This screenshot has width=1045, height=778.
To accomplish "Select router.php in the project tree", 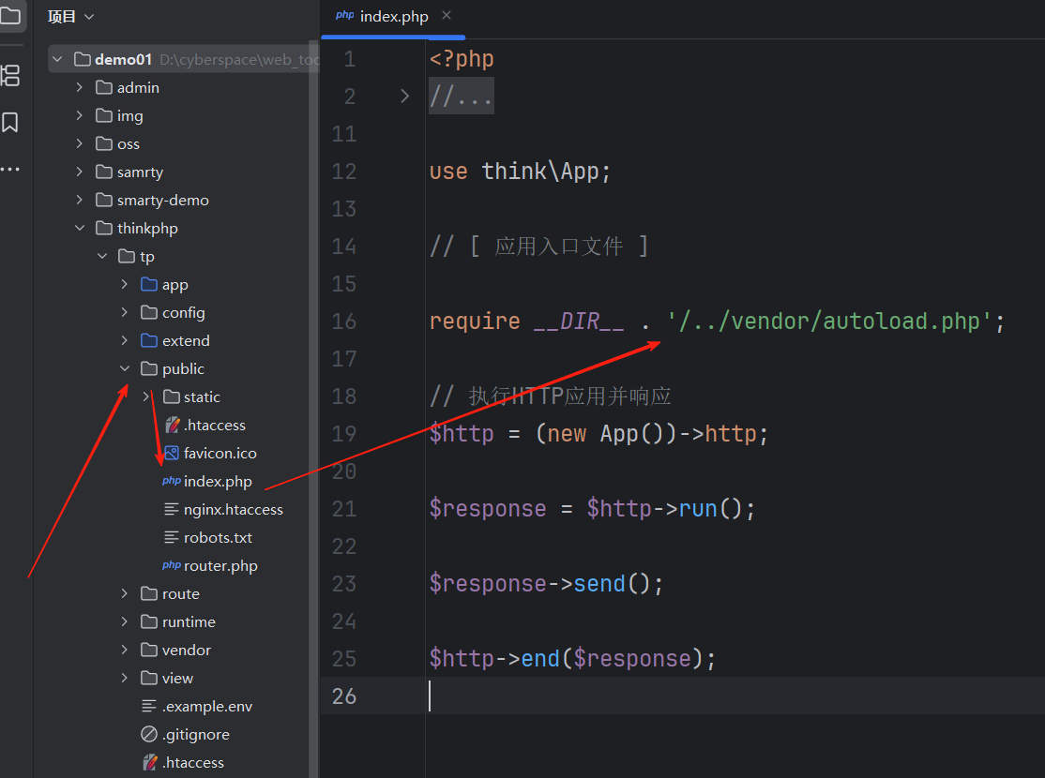I will [220, 565].
